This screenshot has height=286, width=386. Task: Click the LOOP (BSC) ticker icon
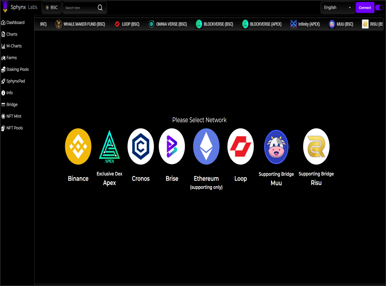(x=117, y=24)
